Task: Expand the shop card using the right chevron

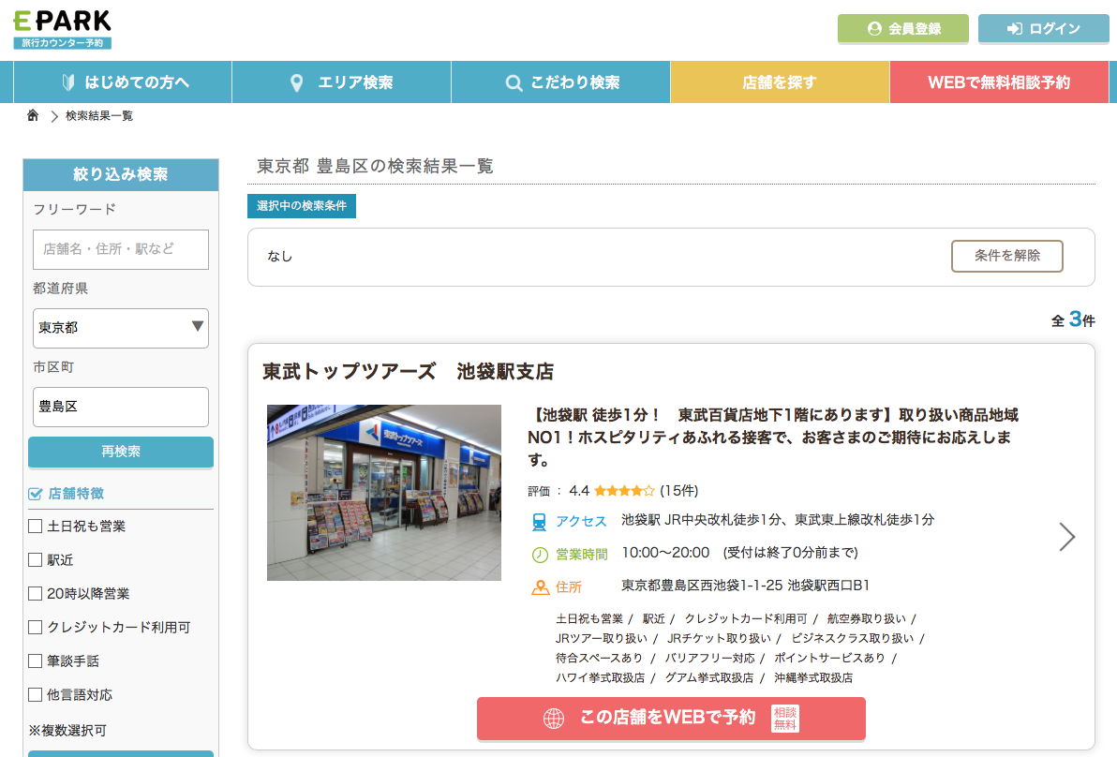Action: (1067, 537)
